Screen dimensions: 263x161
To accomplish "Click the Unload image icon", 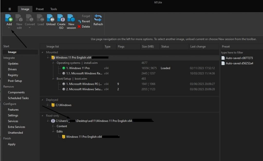I will coord(51,18).
